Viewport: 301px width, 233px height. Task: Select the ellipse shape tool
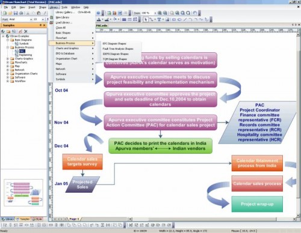(x=179, y=19)
